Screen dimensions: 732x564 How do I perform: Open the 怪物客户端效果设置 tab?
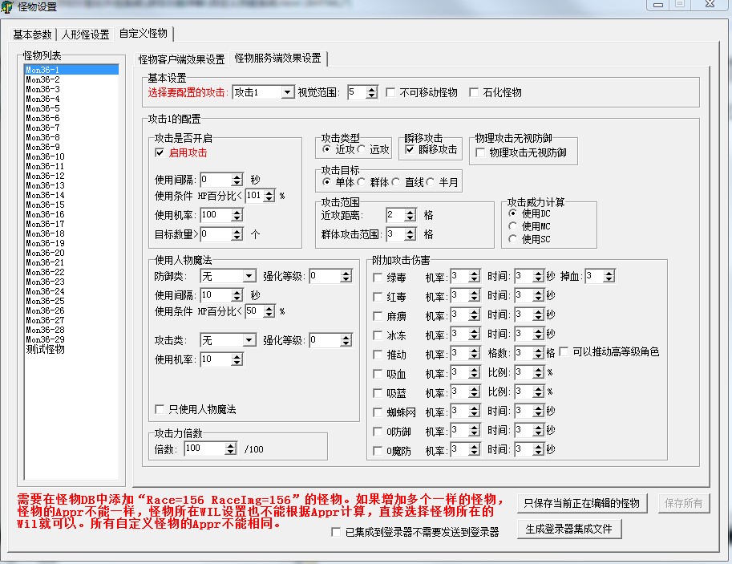point(181,59)
